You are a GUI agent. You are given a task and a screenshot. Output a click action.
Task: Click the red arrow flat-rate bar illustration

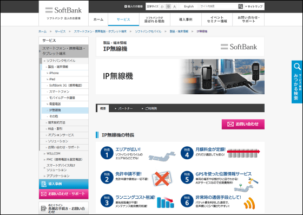click(243, 153)
